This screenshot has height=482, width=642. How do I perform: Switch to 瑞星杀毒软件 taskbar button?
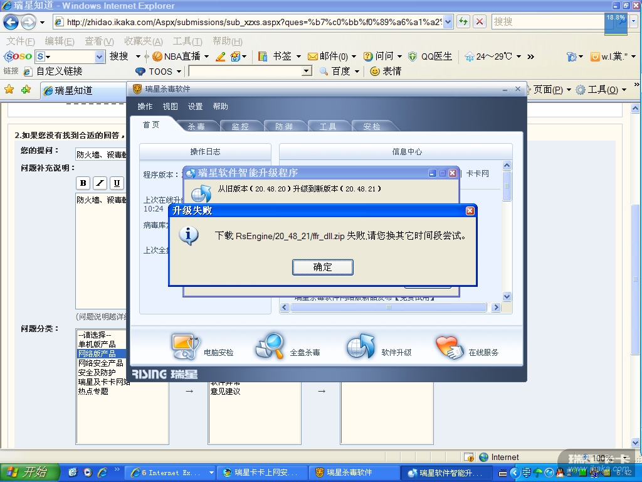354,473
